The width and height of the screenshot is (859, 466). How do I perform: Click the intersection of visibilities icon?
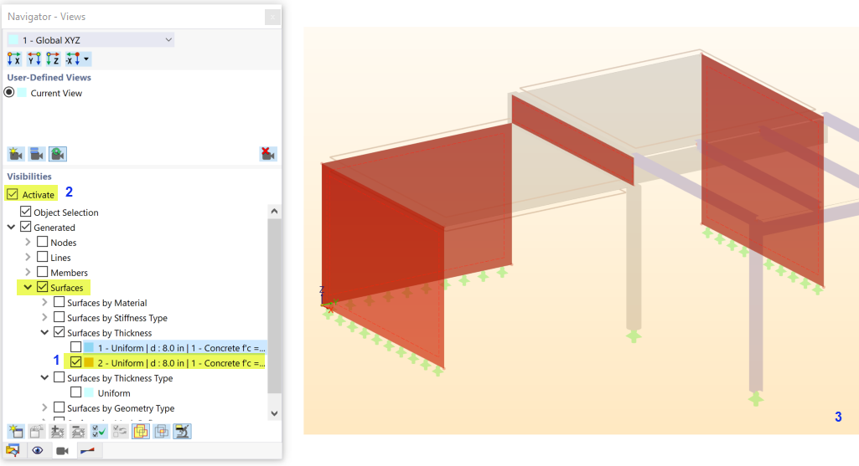coord(162,432)
